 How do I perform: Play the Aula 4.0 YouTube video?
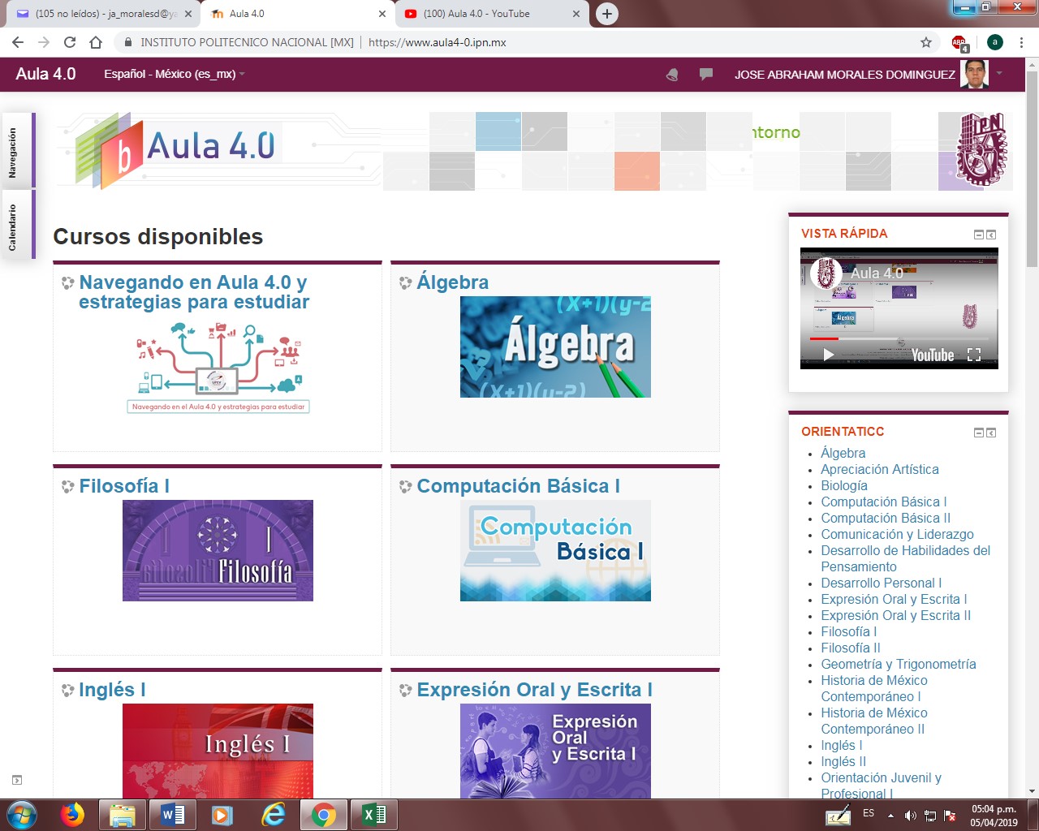pos(828,355)
